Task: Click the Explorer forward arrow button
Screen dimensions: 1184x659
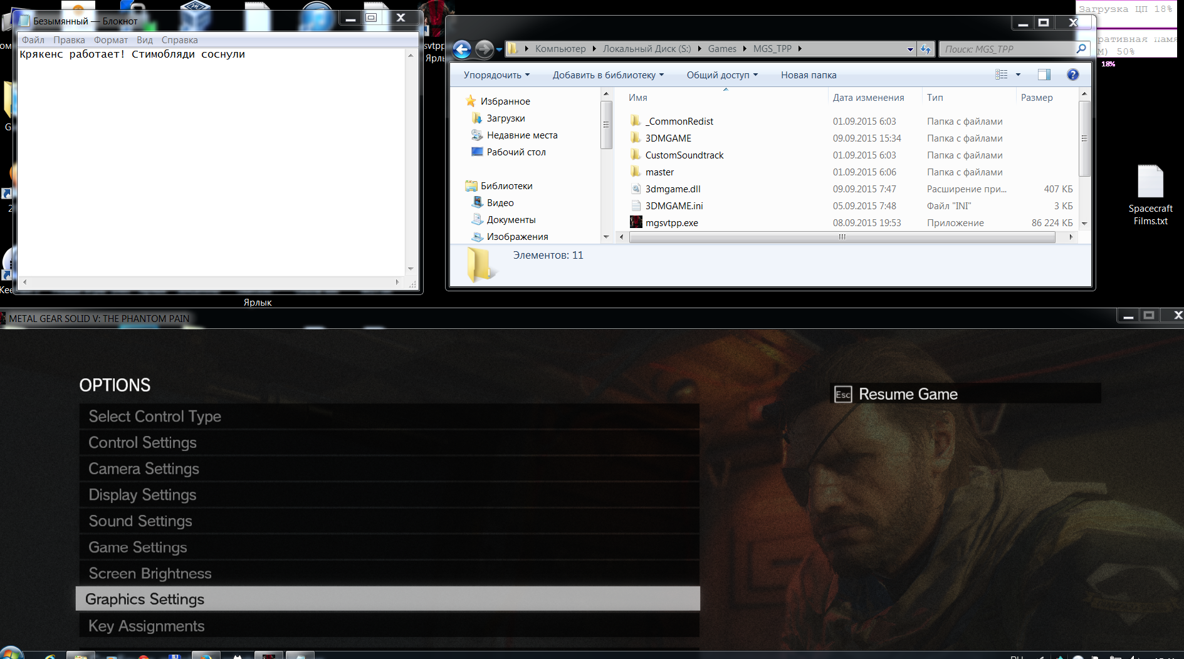Action: coord(484,49)
